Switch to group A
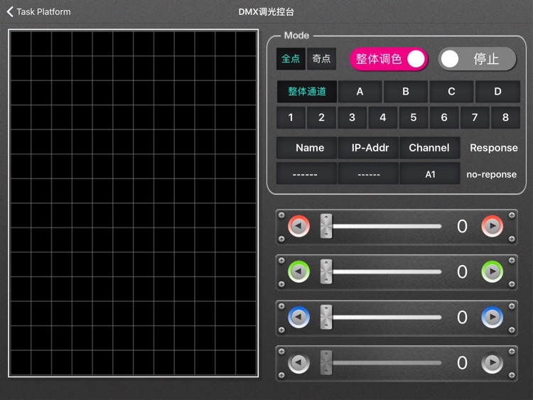Viewport: 533px width, 400px height. click(360, 92)
